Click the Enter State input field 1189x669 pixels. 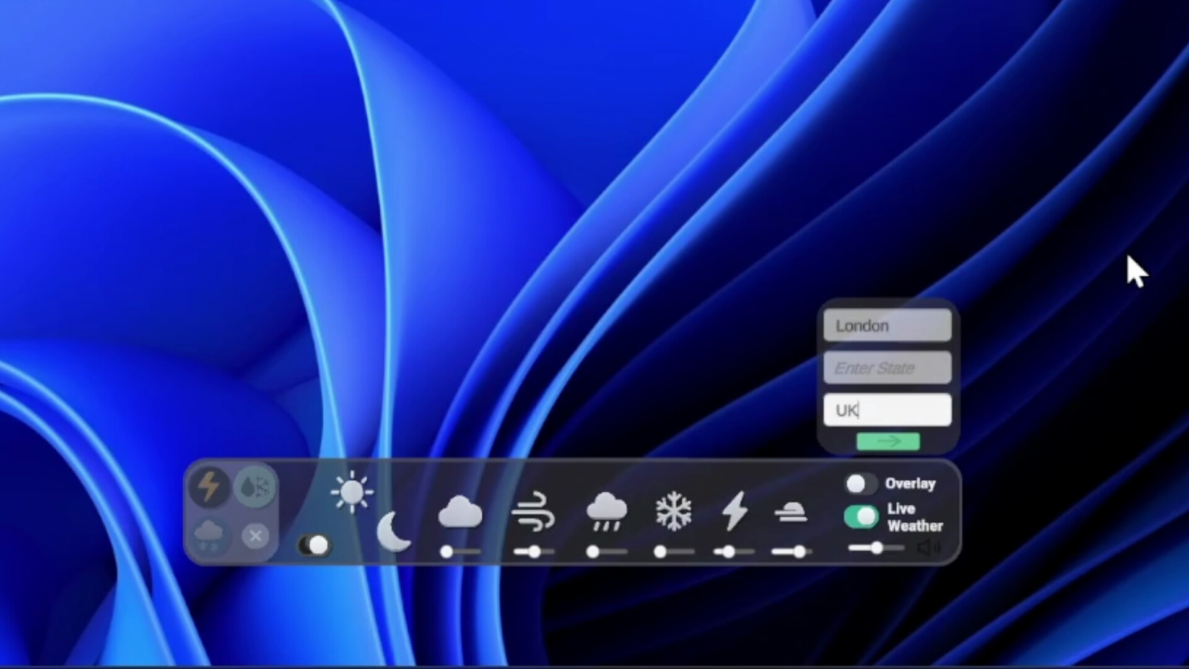[x=887, y=367]
